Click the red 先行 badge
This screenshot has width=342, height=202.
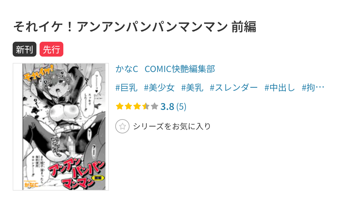(52, 49)
